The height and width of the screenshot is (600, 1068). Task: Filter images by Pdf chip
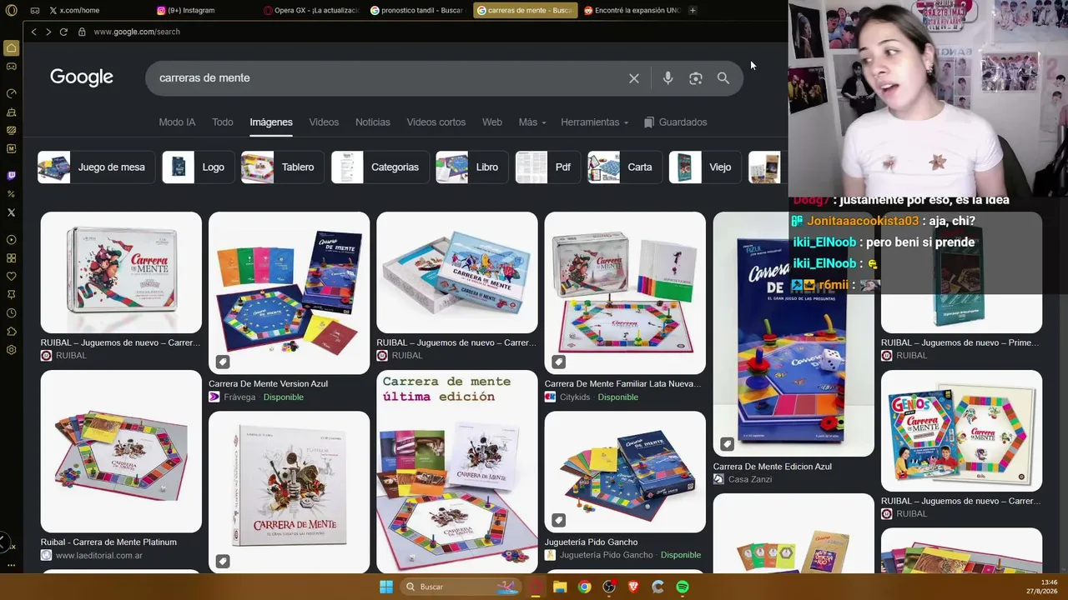click(x=547, y=167)
